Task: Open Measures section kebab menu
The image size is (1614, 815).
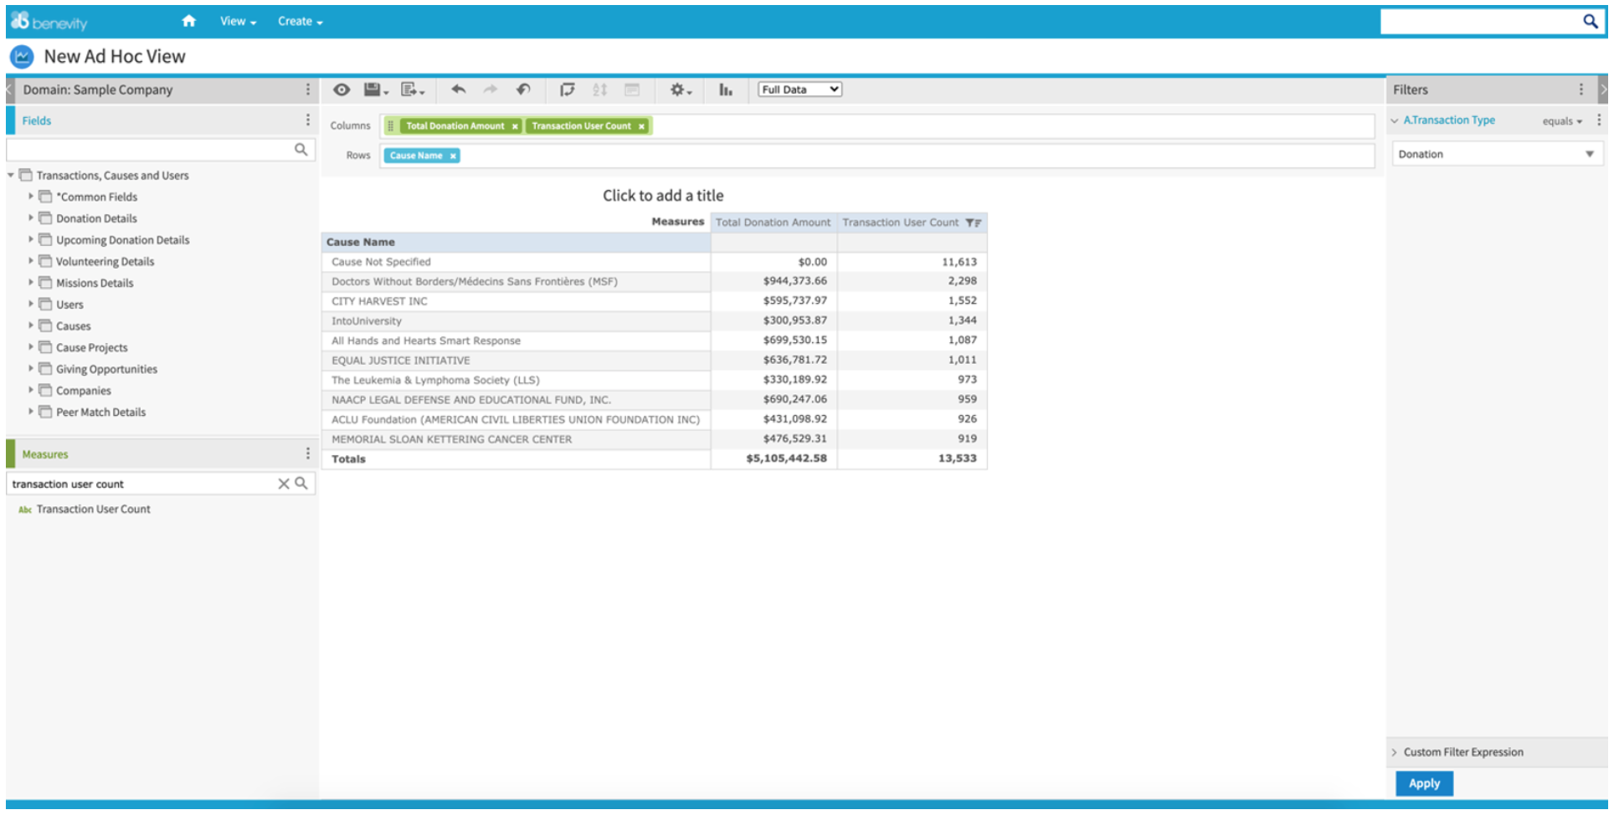Action: [x=308, y=453]
